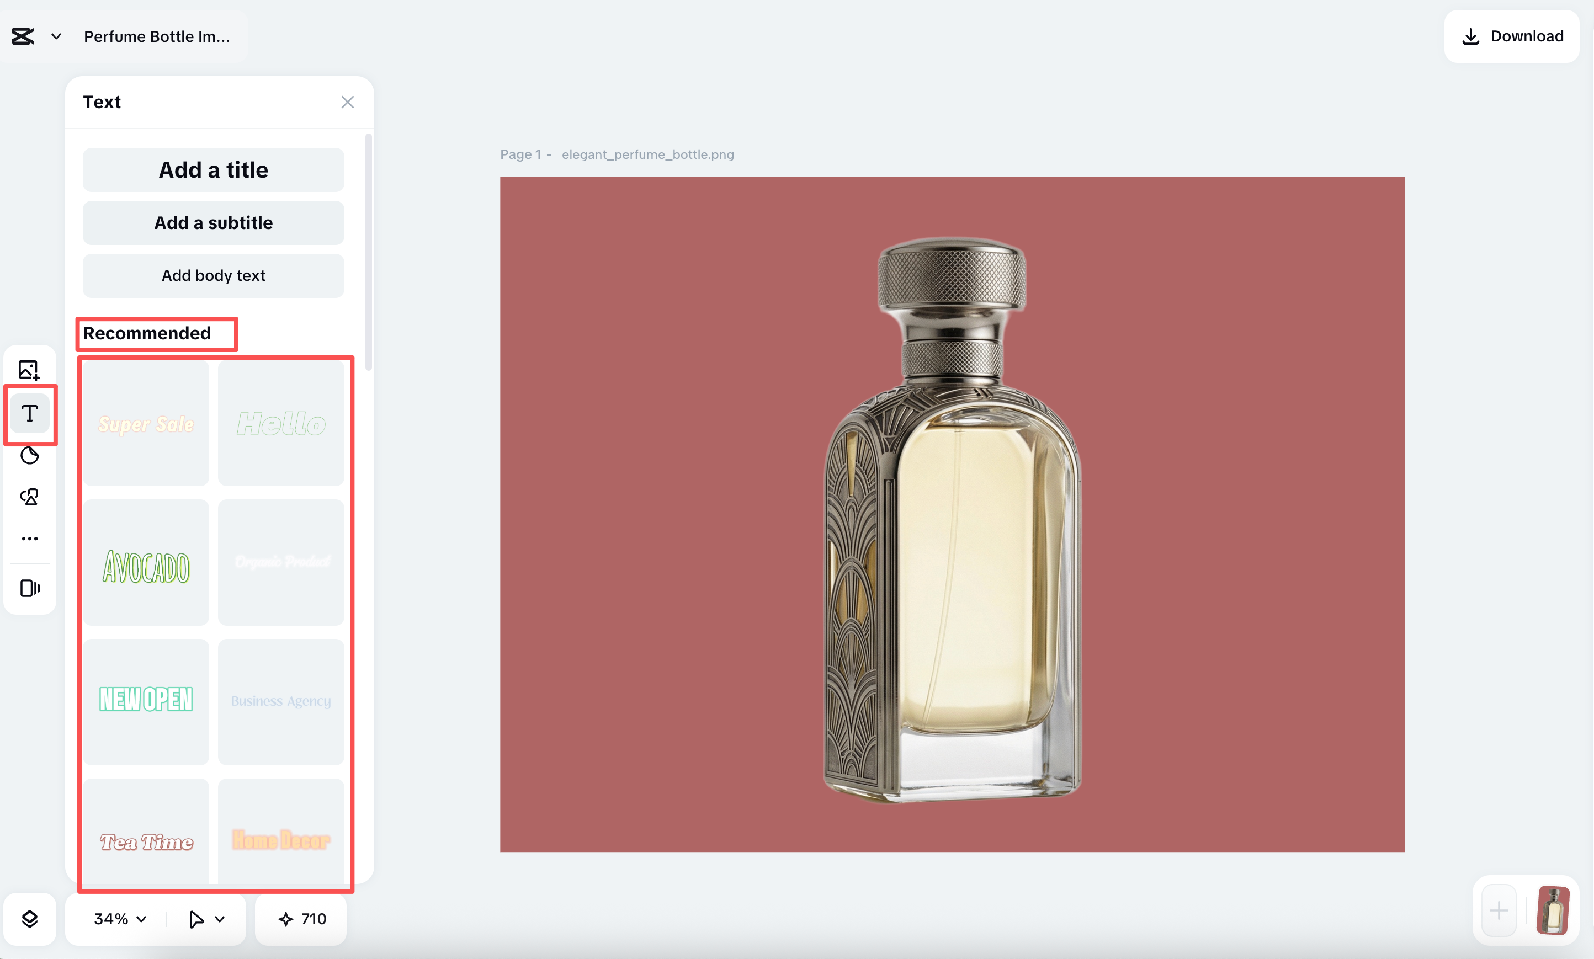Select the Tea Time text template
Screen dimensions: 1594x959
[146, 841]
